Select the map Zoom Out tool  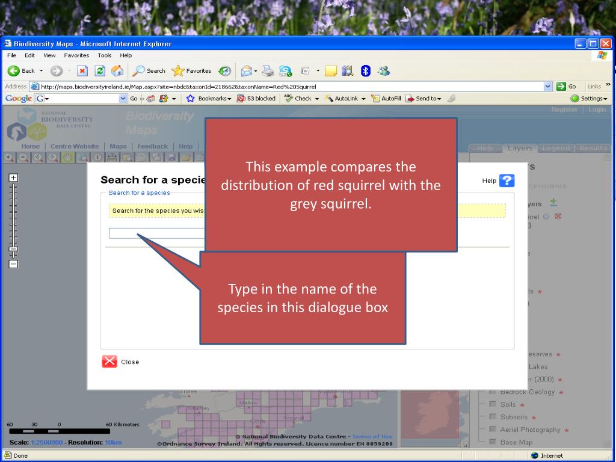point(23,158)
